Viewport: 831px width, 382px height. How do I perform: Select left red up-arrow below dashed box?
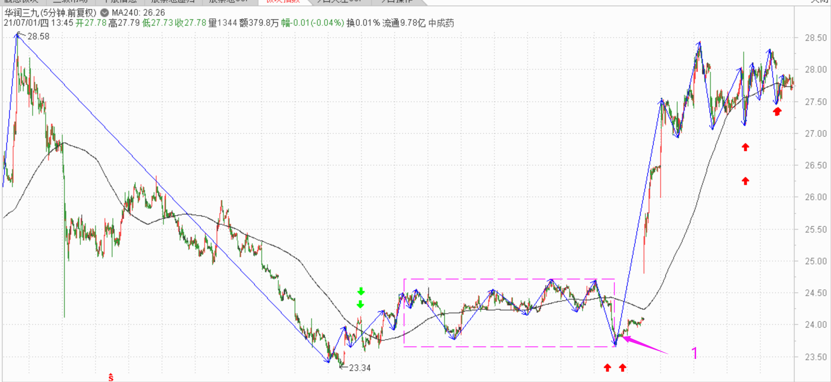[607, 368]
